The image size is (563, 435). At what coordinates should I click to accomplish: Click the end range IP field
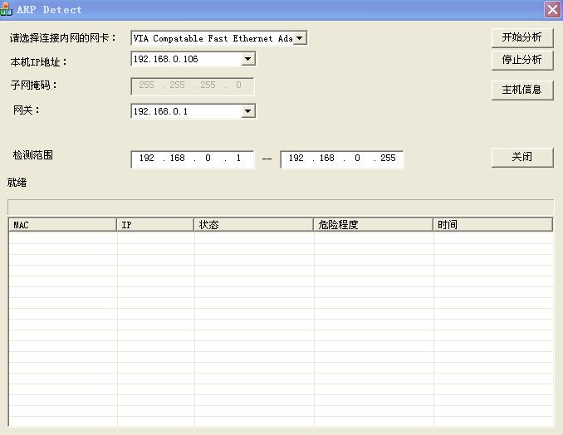pyautogui.click(x=341, y=159)
